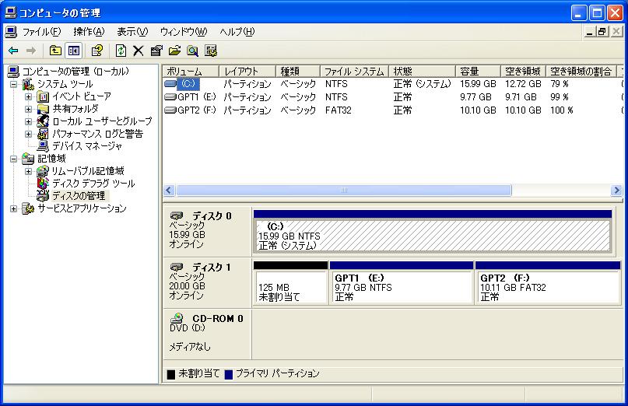Click 空き領域の割合 column header
Image resolution: width=628 pixels, height=406 pixels.
tap(581, 72)
